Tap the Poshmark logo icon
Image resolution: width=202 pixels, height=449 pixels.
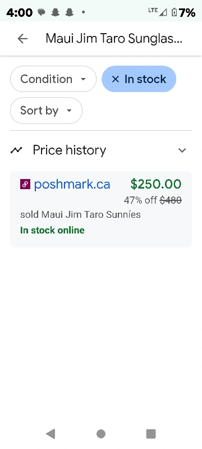pyautogui.click(x=25, y=185)
